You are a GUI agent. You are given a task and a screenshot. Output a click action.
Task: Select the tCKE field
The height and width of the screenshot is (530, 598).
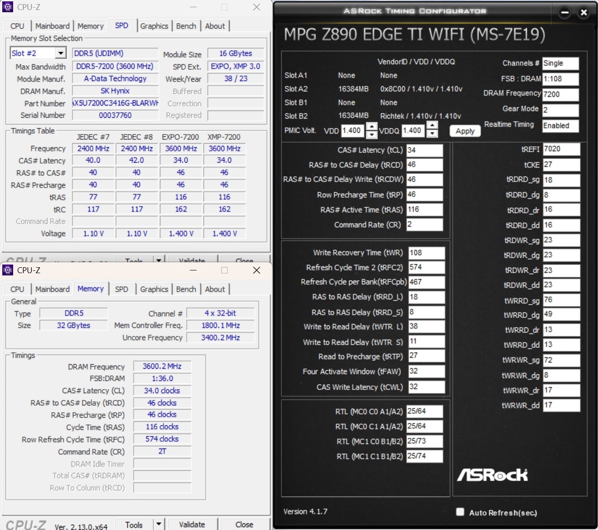tap(561, 165)
